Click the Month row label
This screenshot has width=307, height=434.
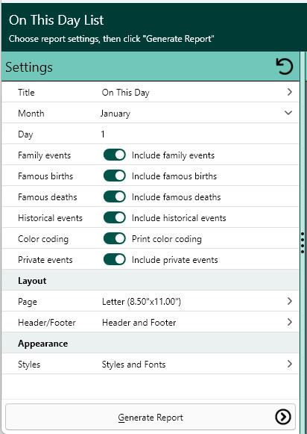(31, 114)
